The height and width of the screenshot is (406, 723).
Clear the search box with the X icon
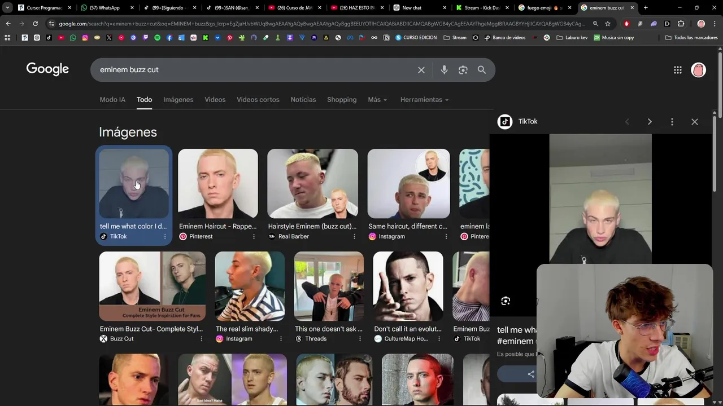421,70
